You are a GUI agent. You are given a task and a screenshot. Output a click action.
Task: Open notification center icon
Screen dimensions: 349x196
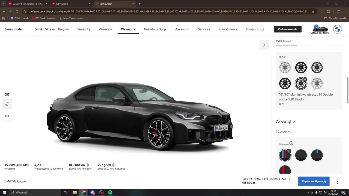(x=343, y=192)
